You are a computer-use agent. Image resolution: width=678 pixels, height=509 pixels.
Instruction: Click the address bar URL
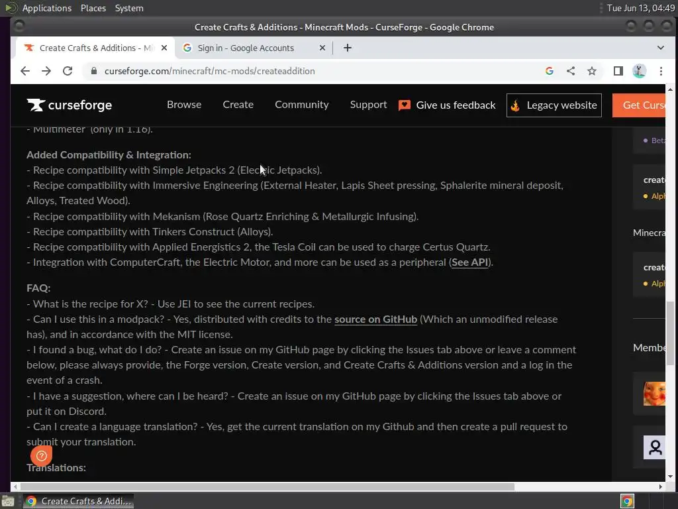coord(210,71)
